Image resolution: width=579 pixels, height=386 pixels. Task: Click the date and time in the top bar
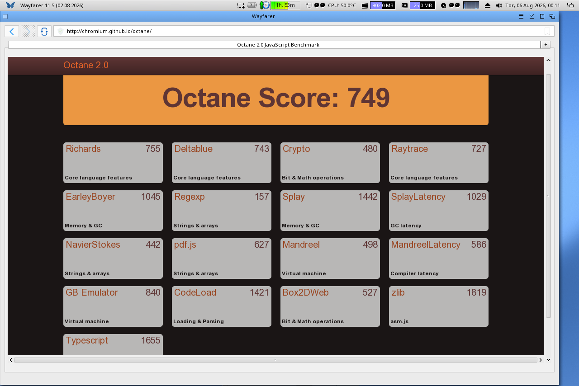[x=532, y=5]
